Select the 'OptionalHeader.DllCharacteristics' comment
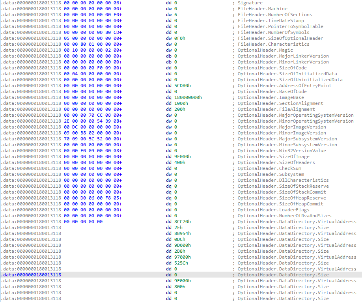The image size is (362, 302). coord(283,180)
